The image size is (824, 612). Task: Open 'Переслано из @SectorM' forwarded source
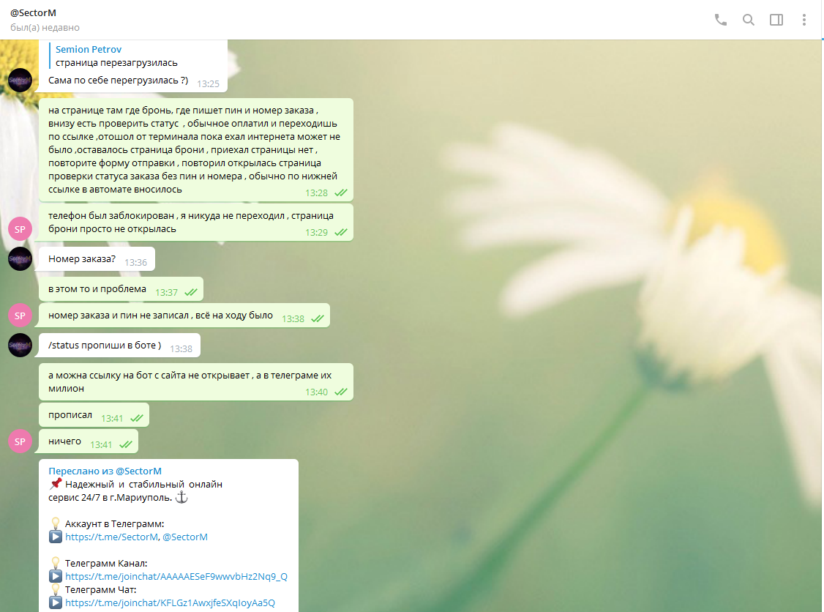click(105, 471)
